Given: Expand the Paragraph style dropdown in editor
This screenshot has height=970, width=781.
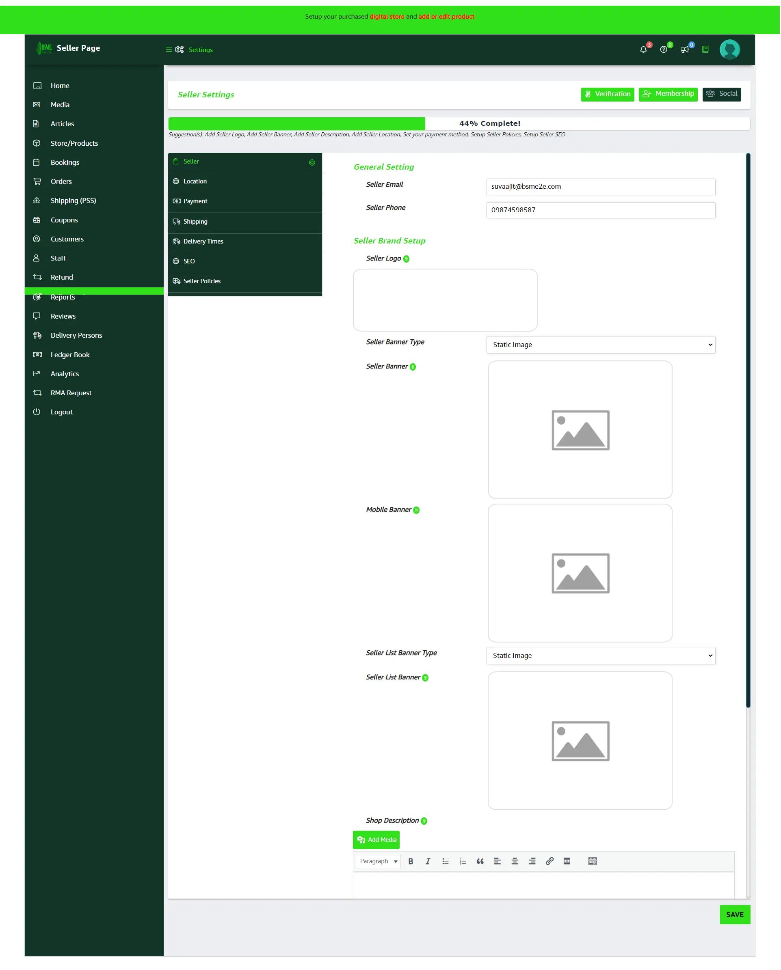Looking at the screenshot, I should coord(378,861).
